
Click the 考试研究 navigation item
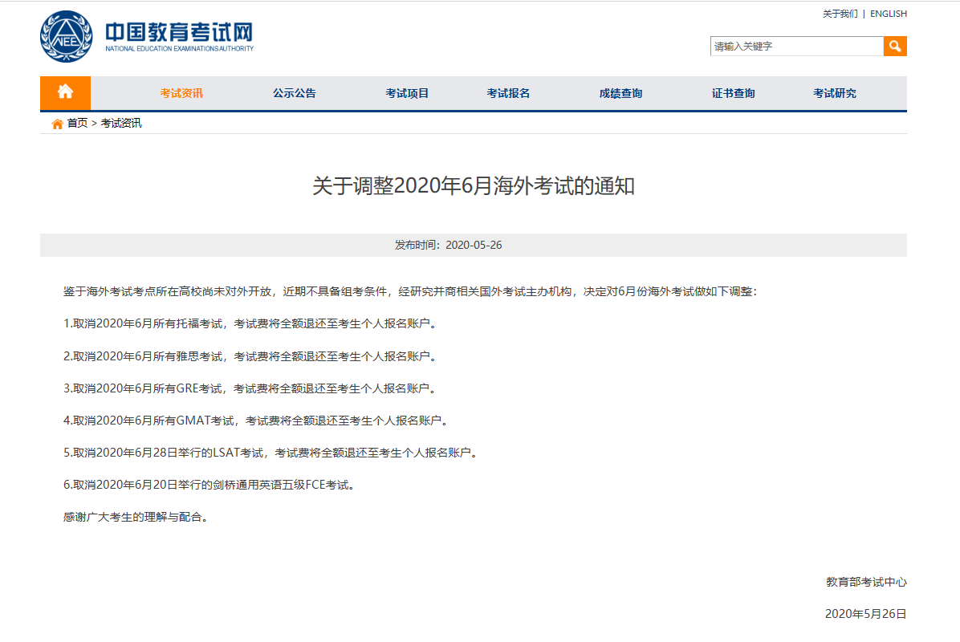coord(834,93)
